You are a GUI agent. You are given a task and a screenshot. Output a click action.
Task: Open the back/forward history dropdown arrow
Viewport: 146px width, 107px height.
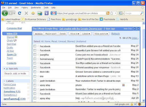tap(14, 13)
